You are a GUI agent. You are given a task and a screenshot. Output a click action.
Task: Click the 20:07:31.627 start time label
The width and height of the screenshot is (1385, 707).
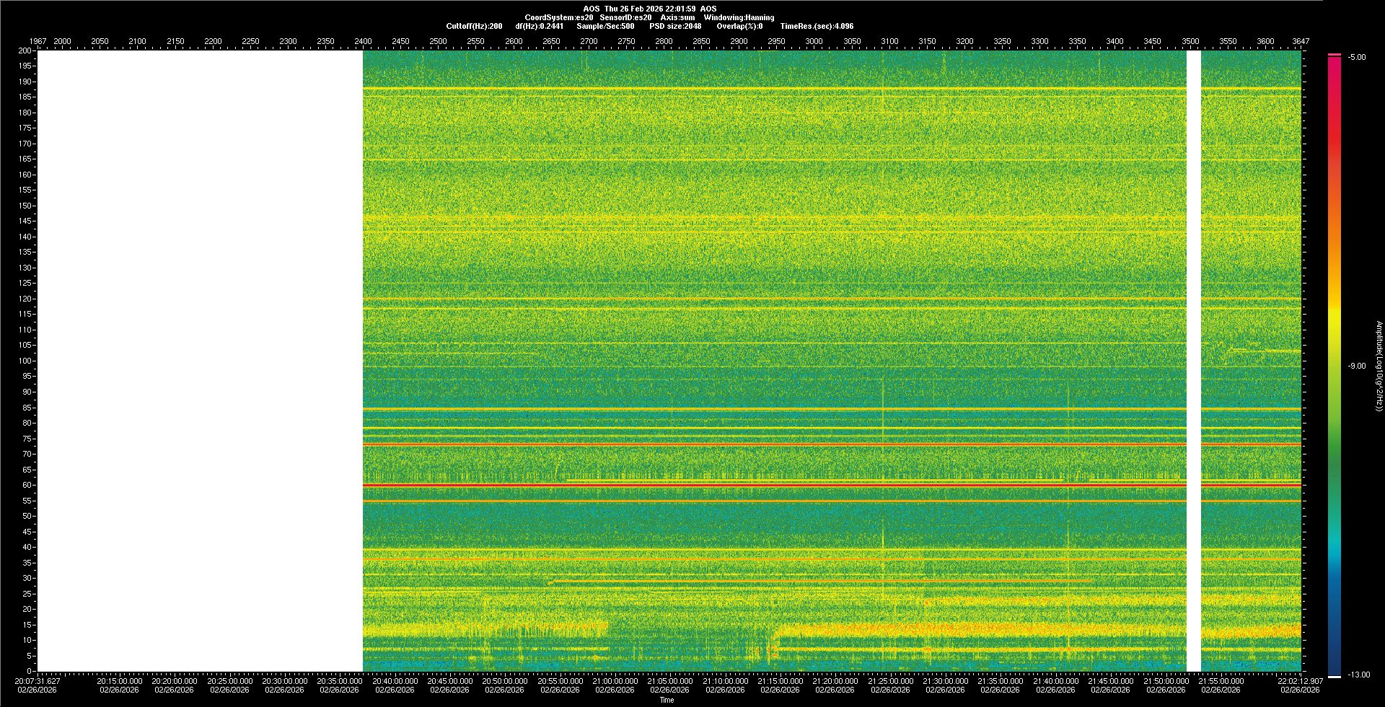[38, 680]
